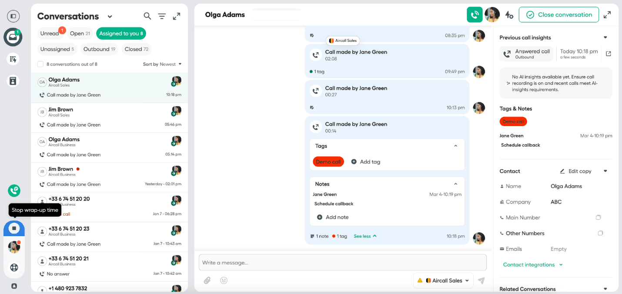Open the emoji picker in message composer
Screen dimensions: 622x294
pos(224,281)
